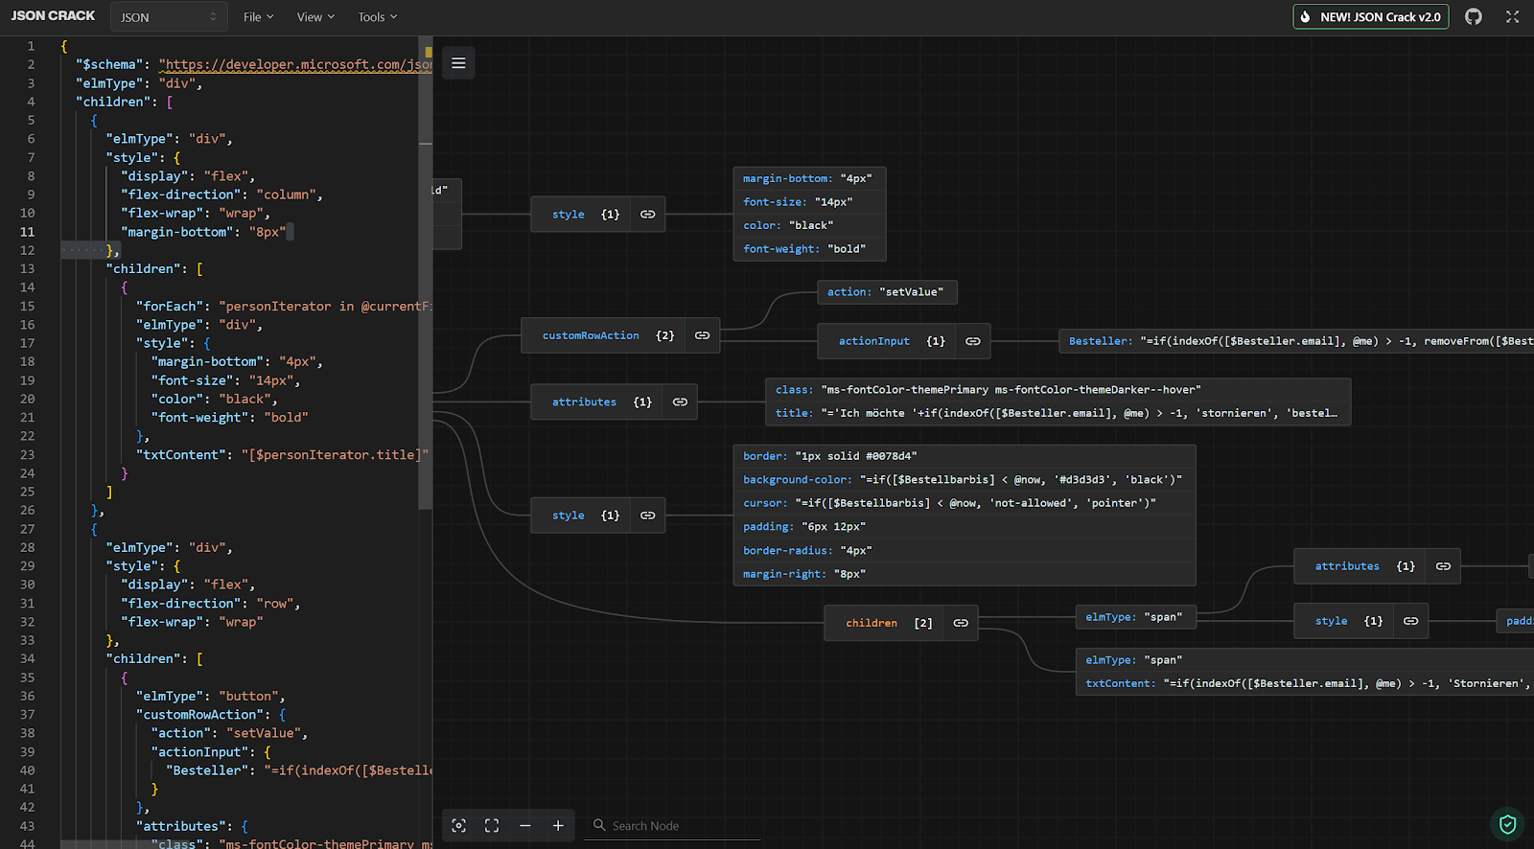Click editor line "action": "setValue"
The height and width of the screenshot is (849, 1534).
tap(229, 734)
